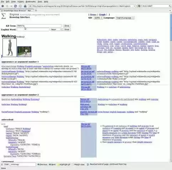Open the Edit menu
The width and height of the screenshot is (172, 170).
coord(7,2)
